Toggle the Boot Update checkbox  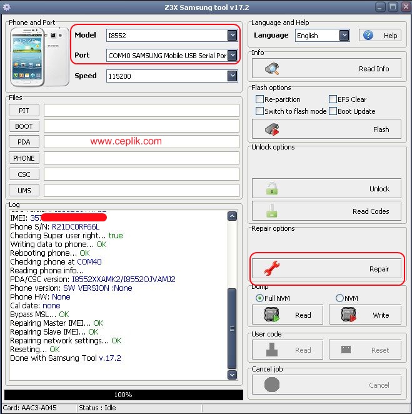pos(333,111)
